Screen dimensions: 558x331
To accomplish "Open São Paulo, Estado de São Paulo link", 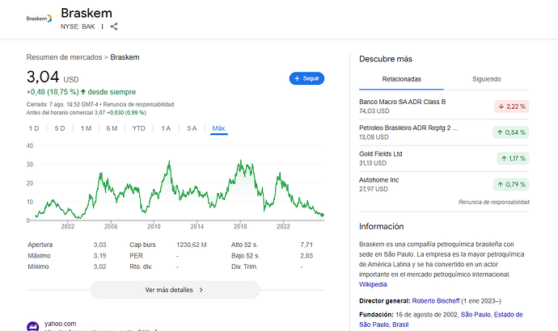I will (x=441, y=319).
